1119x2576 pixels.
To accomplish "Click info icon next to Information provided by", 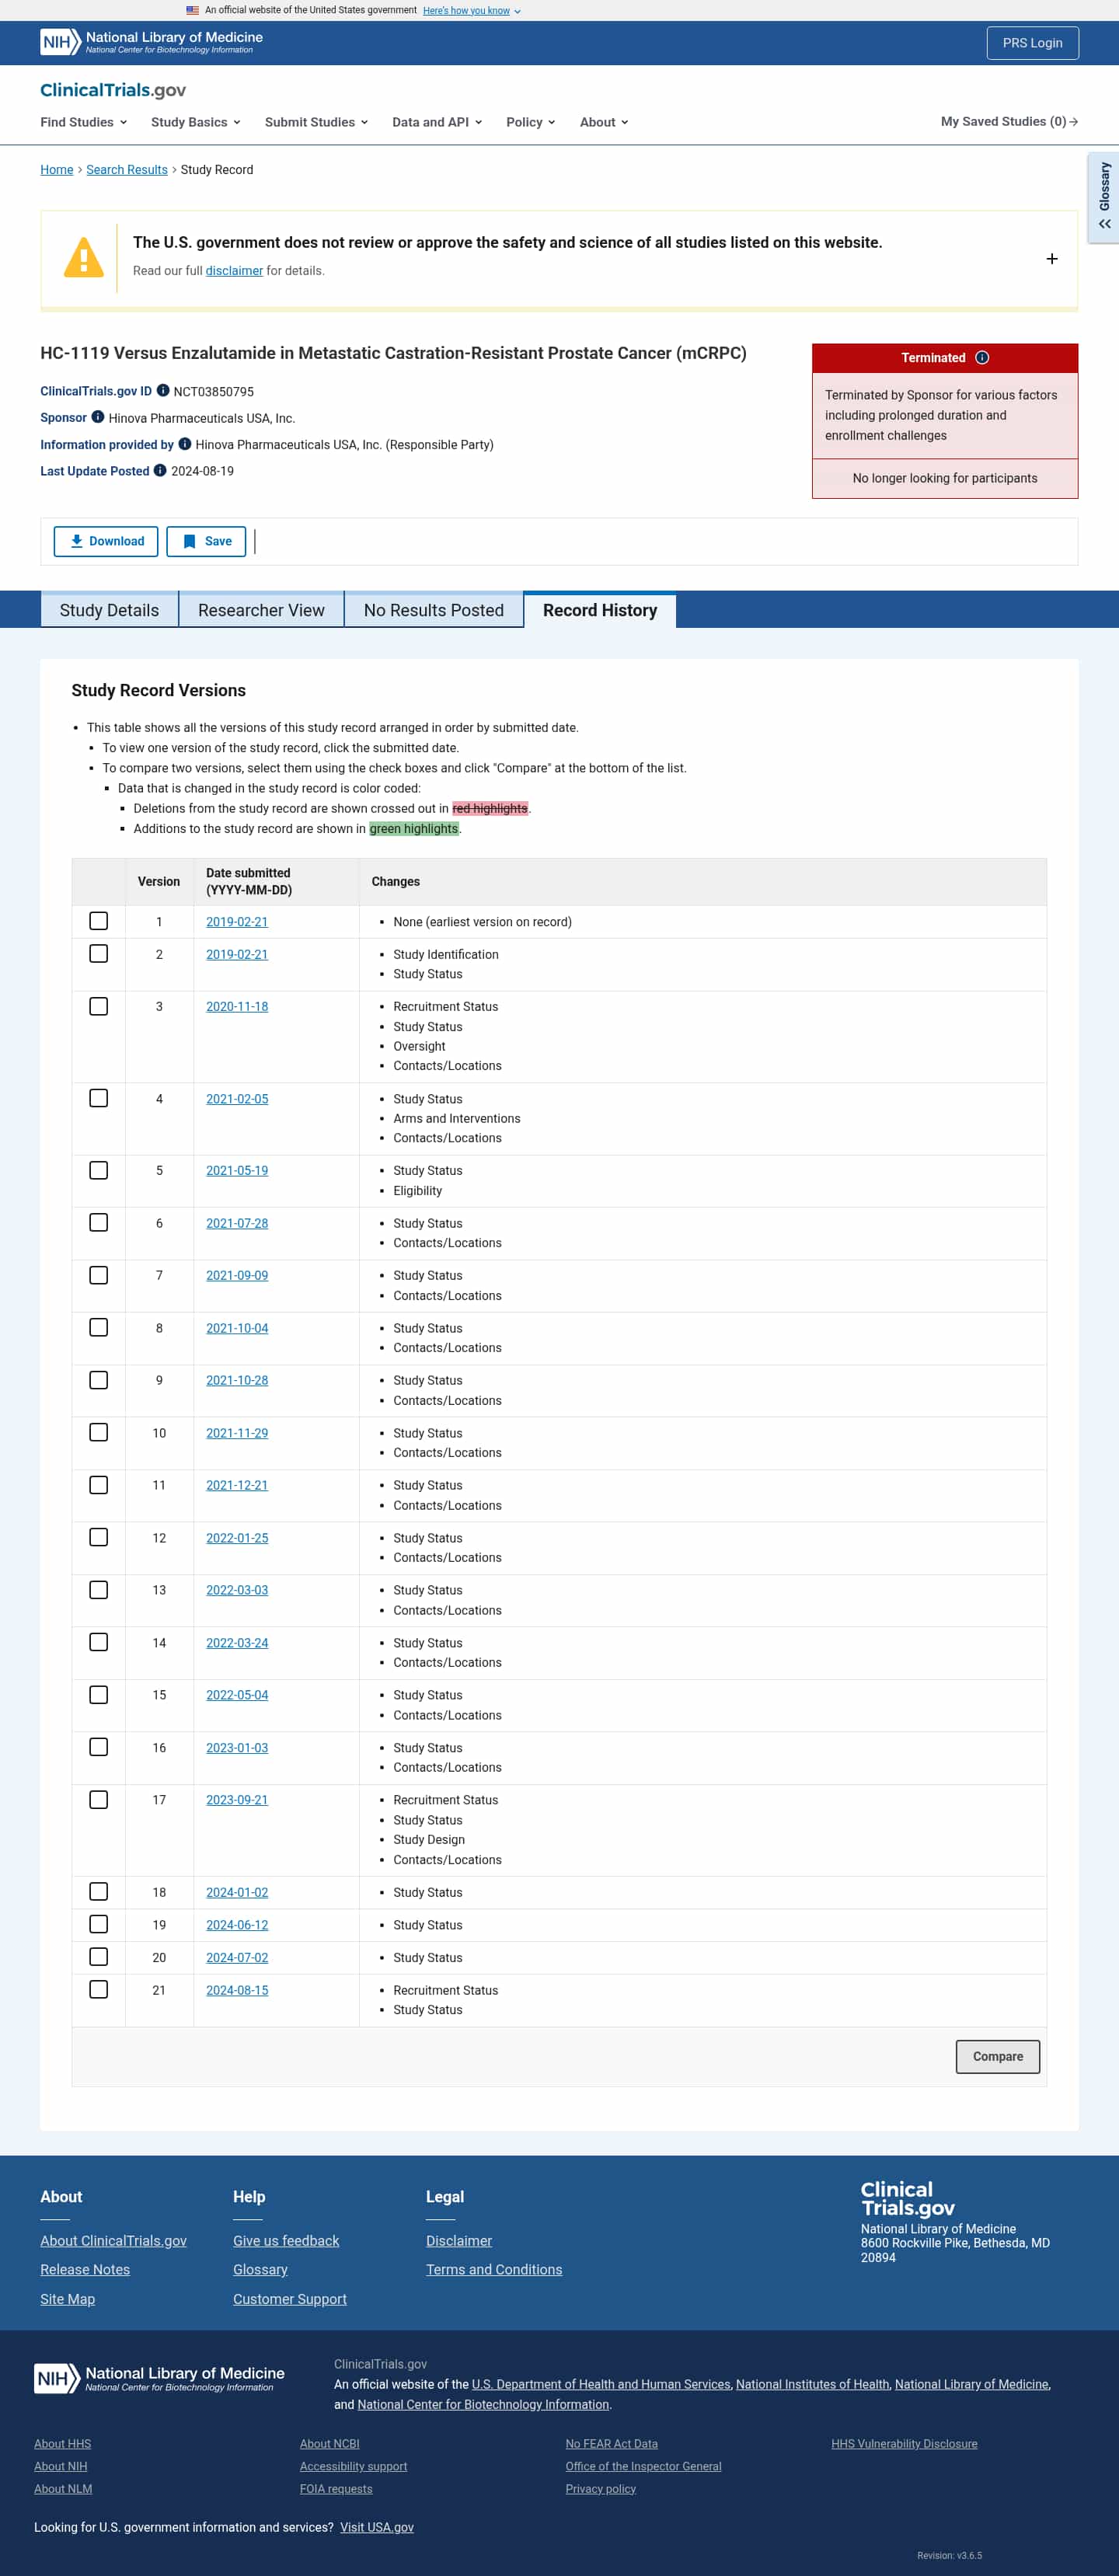I will point(185,444).
